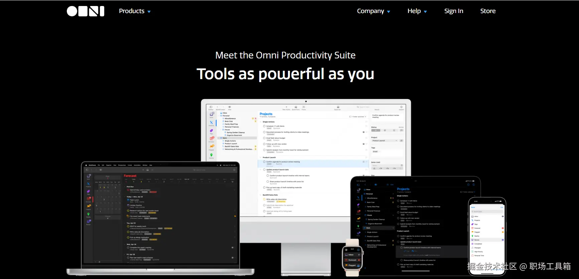Select Inbox perspective icon in iMac sidebar
Screen dimensions: 579x279
point(211,114)
